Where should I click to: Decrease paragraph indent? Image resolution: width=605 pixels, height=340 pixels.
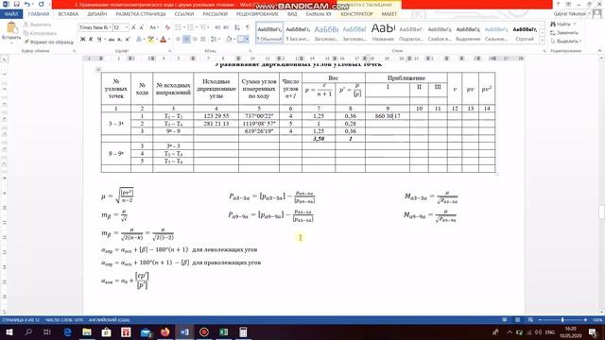217,27
